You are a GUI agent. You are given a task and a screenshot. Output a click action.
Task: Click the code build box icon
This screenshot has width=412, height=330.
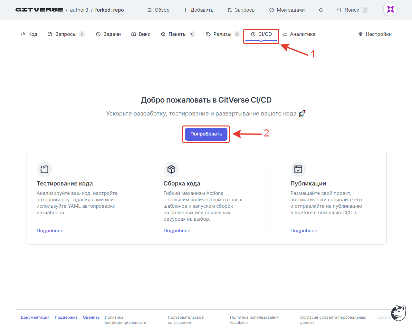[171, 169]
